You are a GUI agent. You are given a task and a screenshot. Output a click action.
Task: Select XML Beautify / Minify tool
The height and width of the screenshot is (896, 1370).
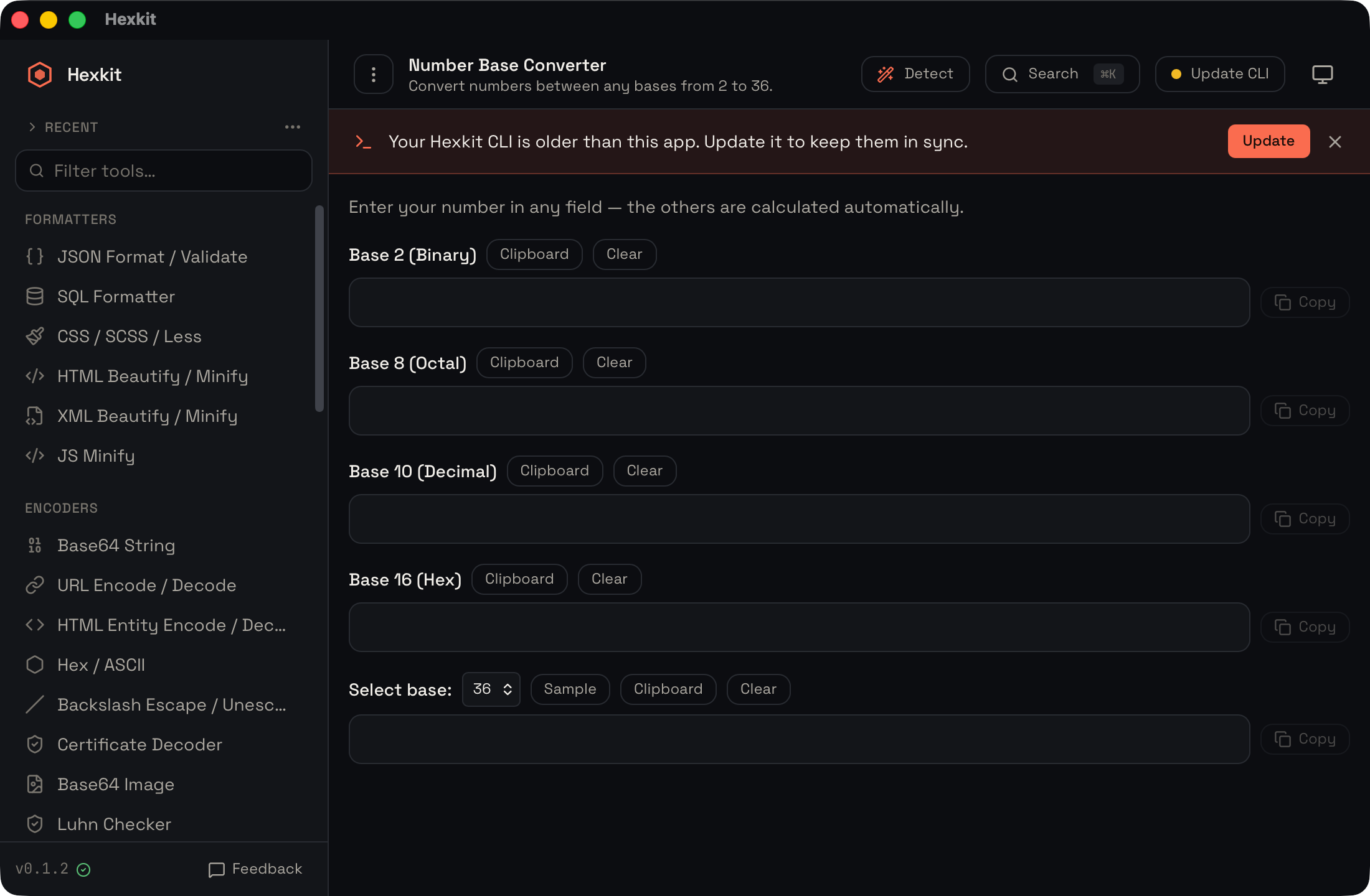coord(163,416)
